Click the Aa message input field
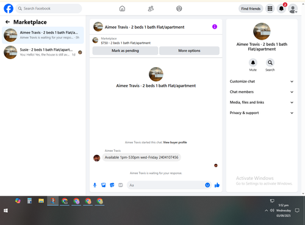Screen dimensions: 305x225 coord(166,185)
